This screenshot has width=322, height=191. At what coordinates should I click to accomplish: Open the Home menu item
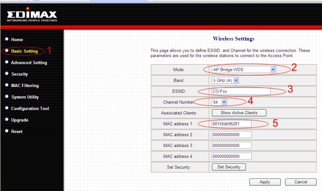pyautogui.click(x=17, y=40)
